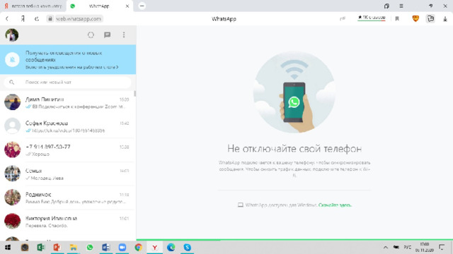453x254 pixels.
Task: Open the chat with Виктория Ивановна
Action: [68, 222]
